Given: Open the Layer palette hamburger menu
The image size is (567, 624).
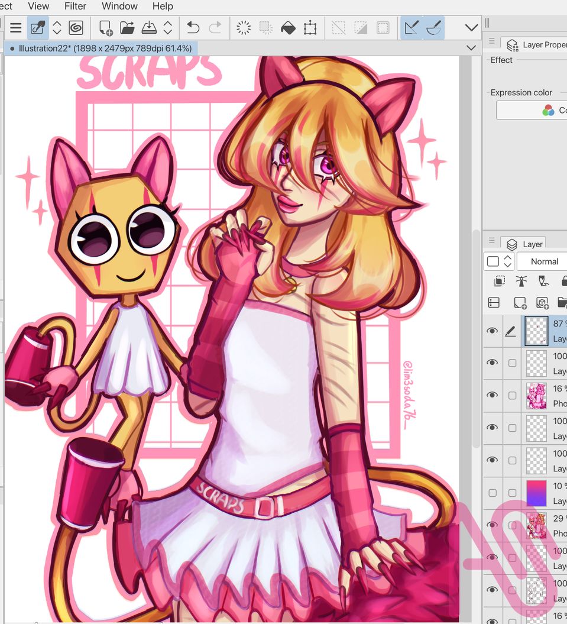Looking at the screenshot, I should tap(493, 239).
